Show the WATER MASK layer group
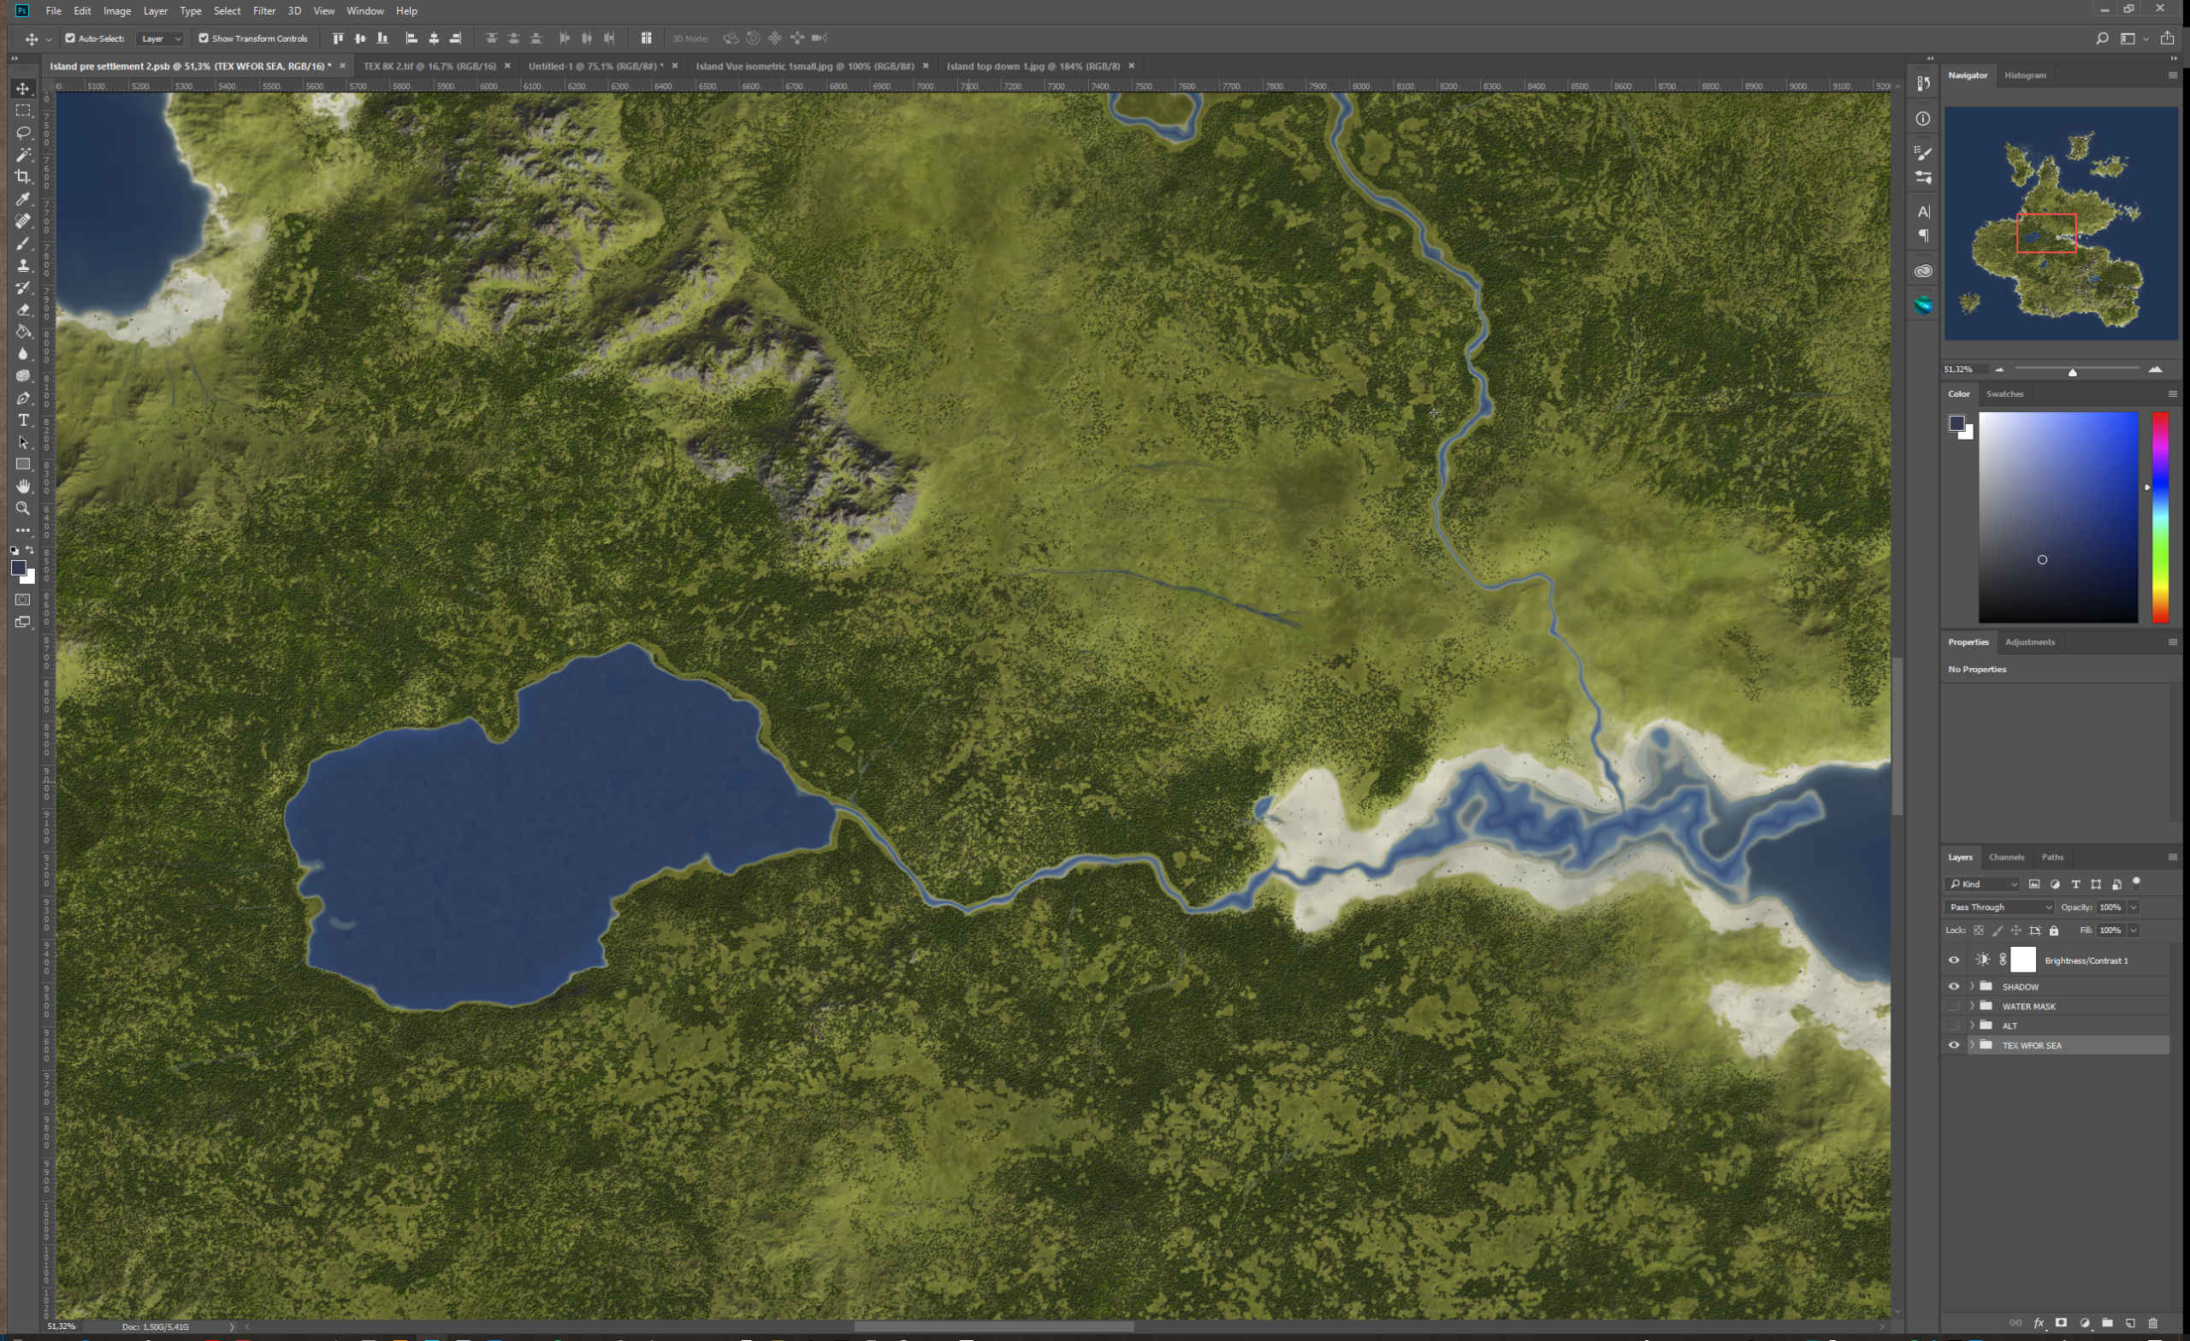The image size is (2190, 1341). [x=1954, y=1006]
